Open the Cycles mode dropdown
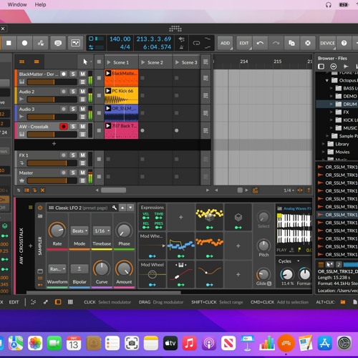 (289, 261)
